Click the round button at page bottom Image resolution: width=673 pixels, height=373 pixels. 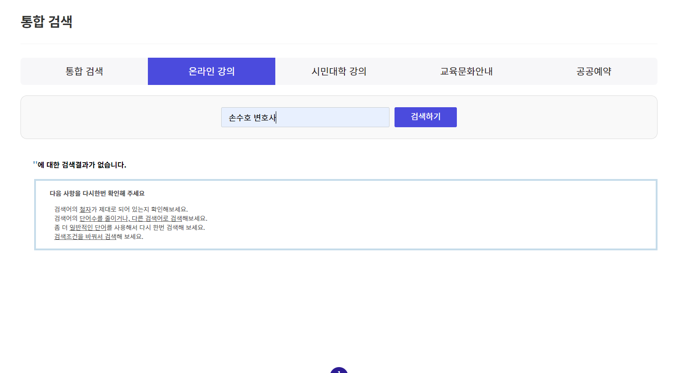point(339,370)
